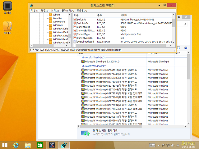Screen dimensions: 199x149
Task: Click the CurrentBuild value icon
Action: tap(75, 27)
